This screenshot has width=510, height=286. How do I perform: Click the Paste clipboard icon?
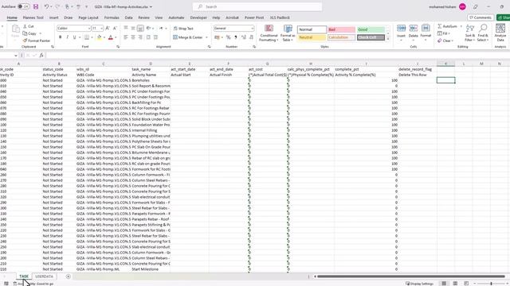[x=15, y=29]
